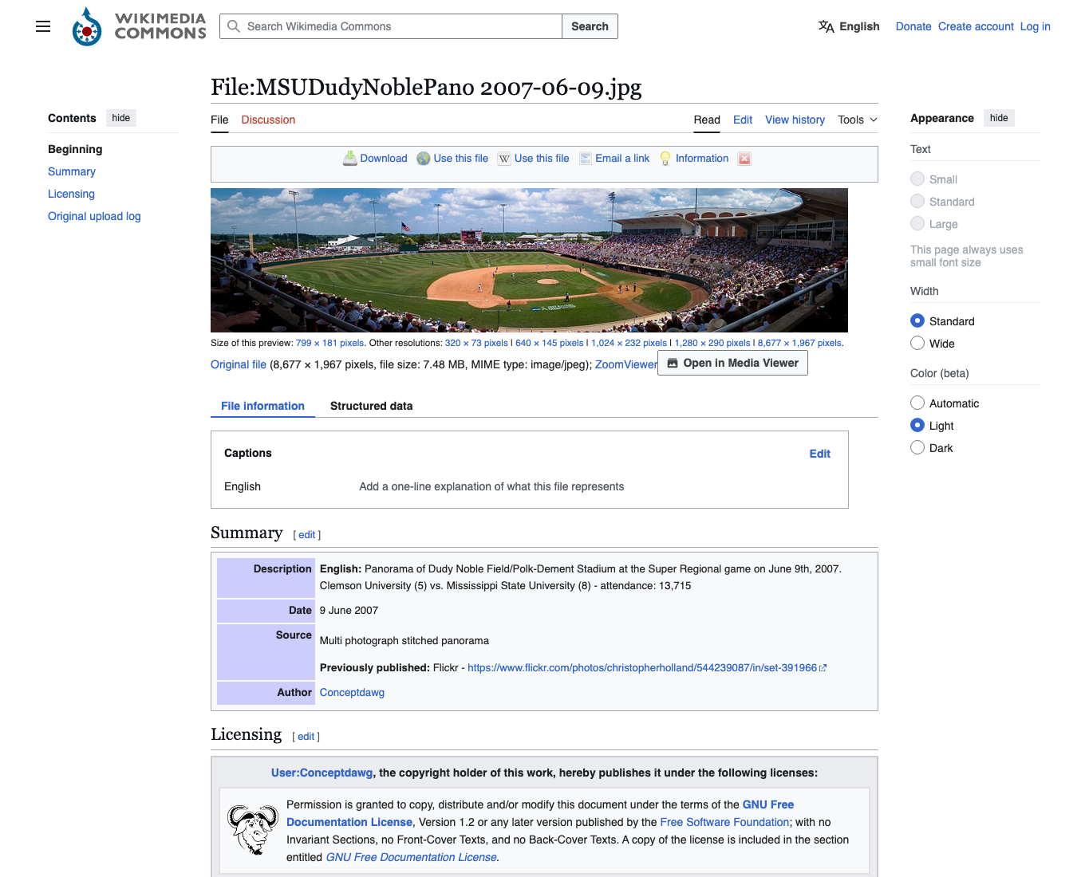Click the Download icon in file toolbar
The height and width of the screenshot is (877, 1089).
[x=350, y=159]
